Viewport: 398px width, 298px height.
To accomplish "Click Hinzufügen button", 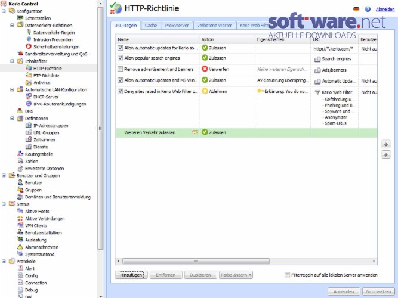I will pyautogui.click(x=131, y=275).
